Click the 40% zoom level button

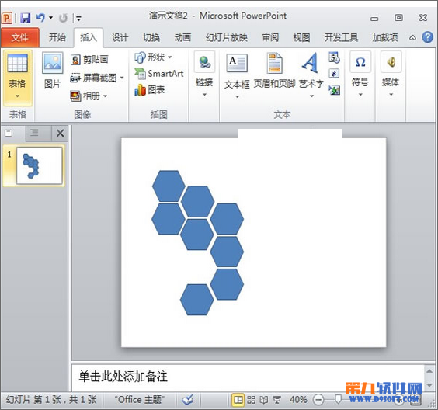[298, 400]
